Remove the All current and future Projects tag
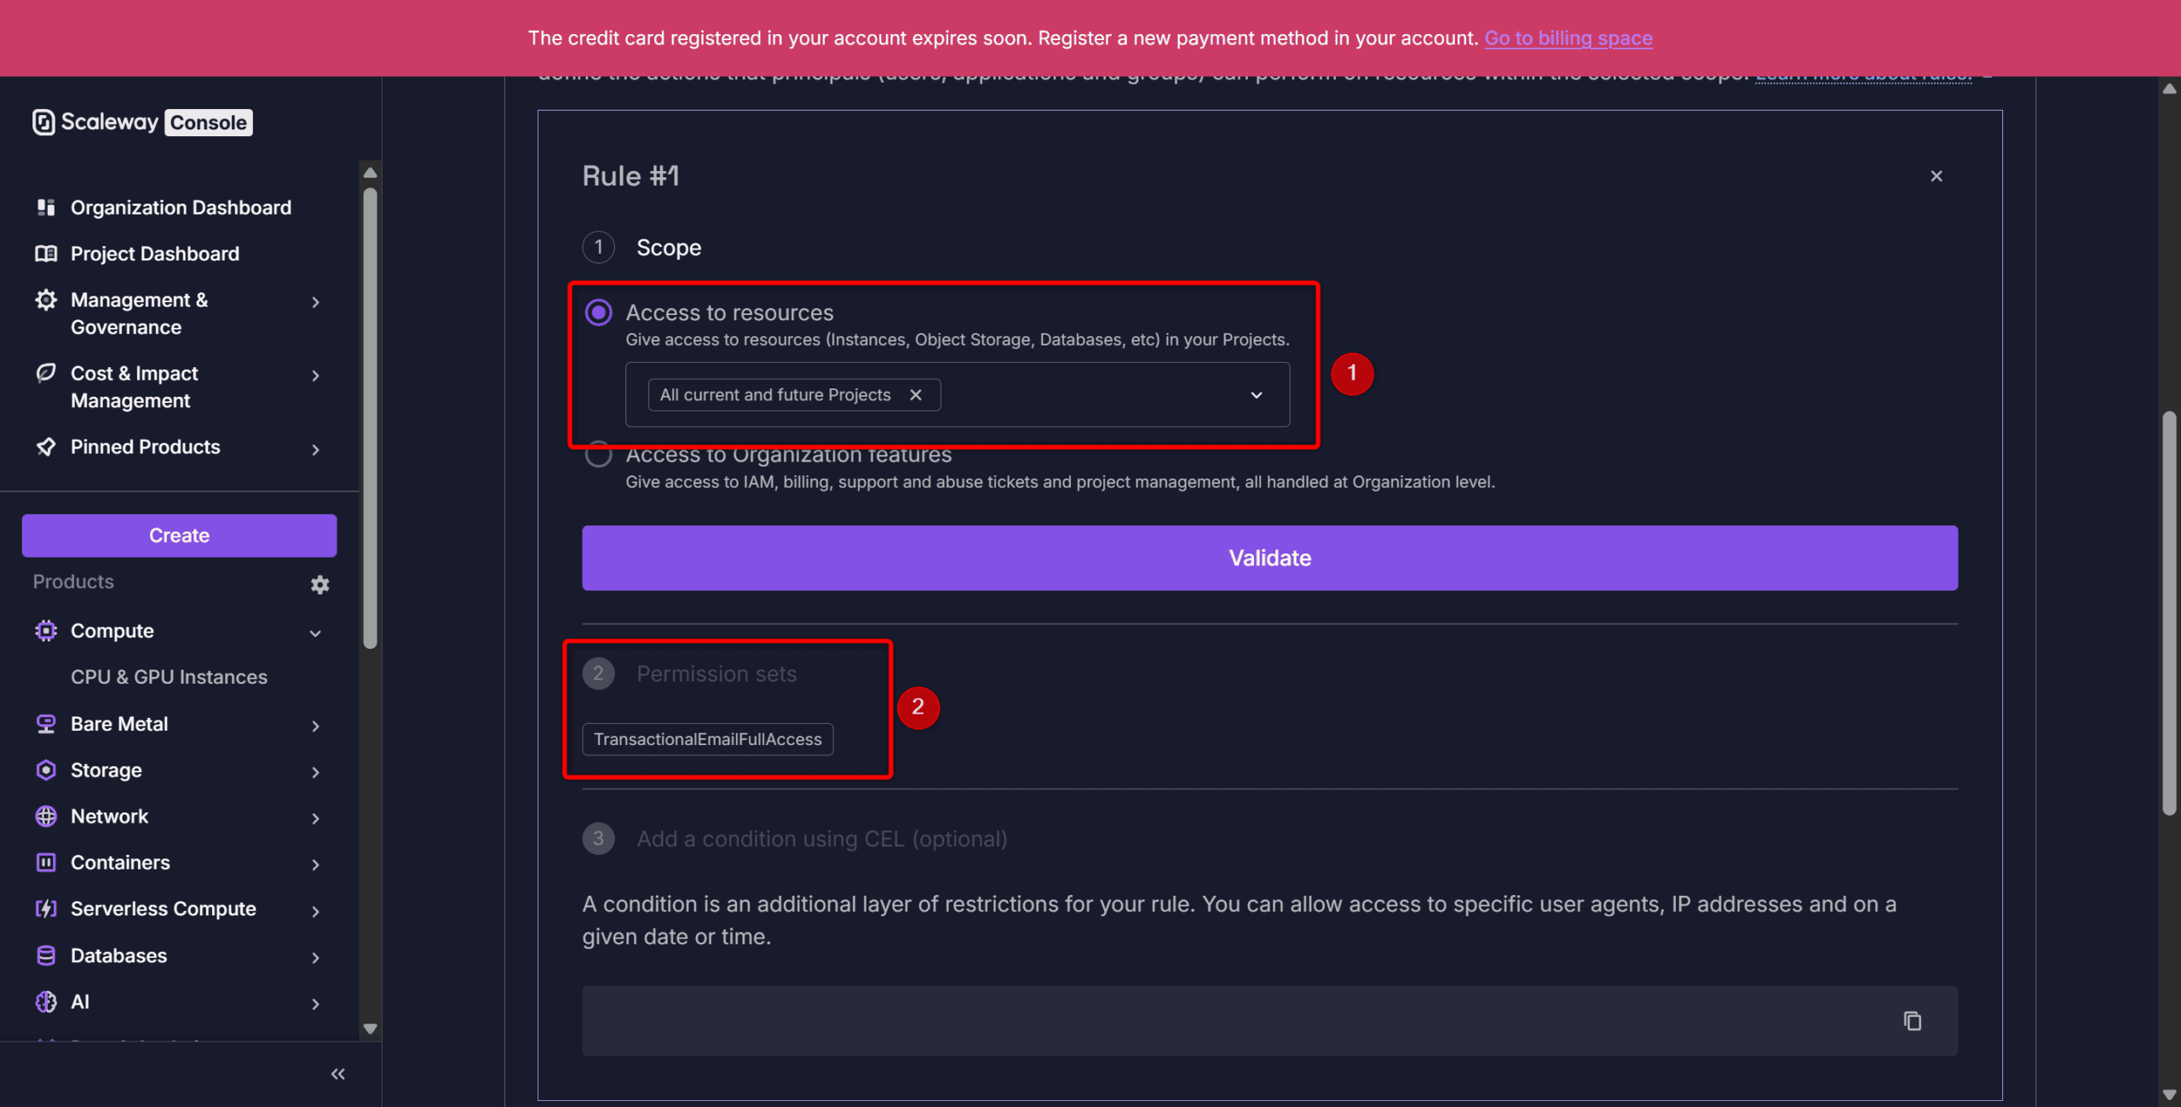 point(916,395)
